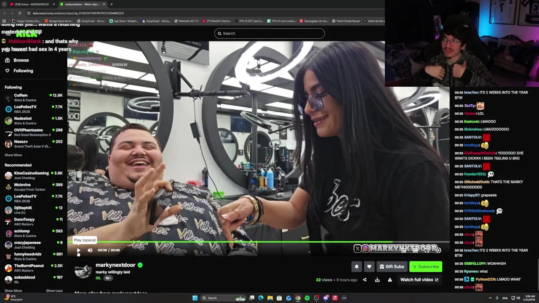Click the taskbar Search box
539x303 pixels.
[223, 298]
